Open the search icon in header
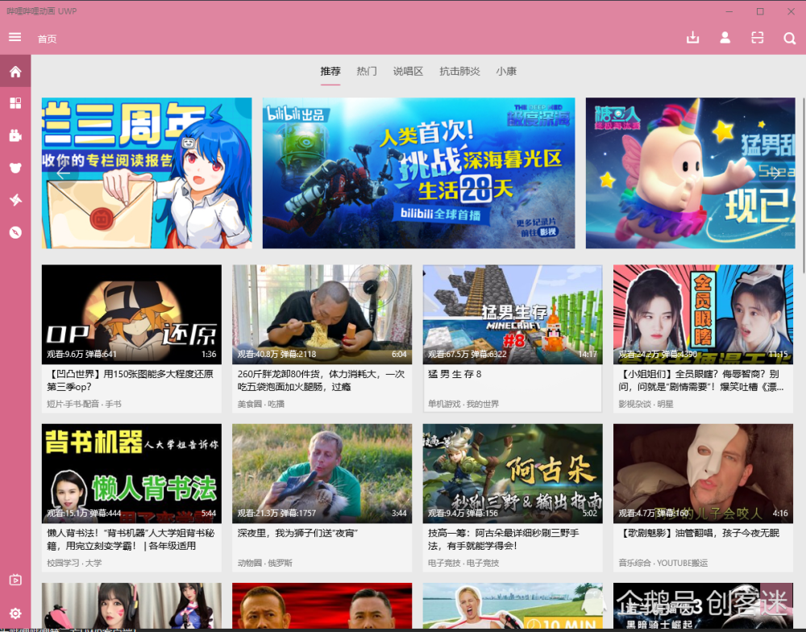 [790, 38]
